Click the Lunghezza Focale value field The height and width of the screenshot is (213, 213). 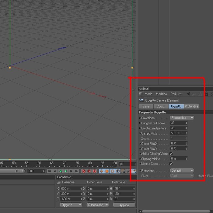pyautogui.click(x=179, y=123)
